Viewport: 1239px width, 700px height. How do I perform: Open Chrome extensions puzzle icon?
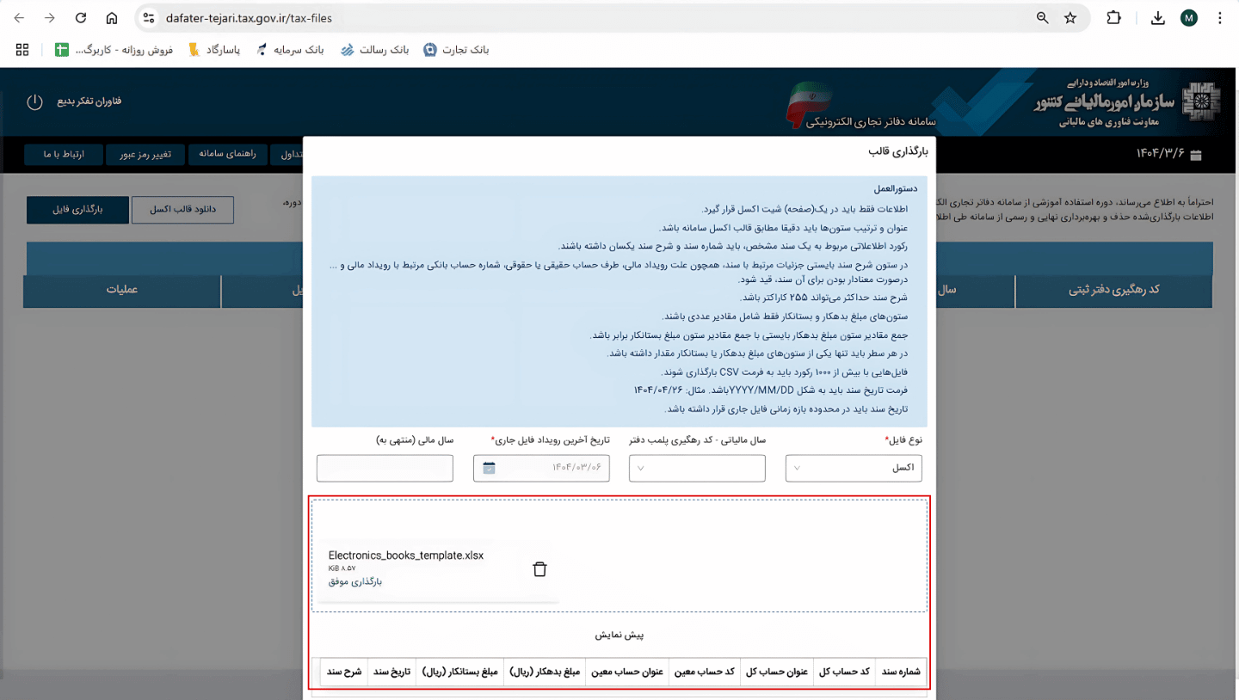[x=1113, y=18]
